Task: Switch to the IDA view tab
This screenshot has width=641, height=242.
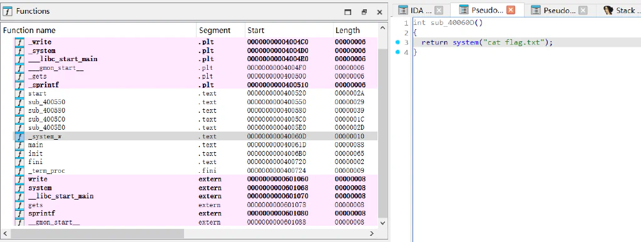Action: coord(421,11)
